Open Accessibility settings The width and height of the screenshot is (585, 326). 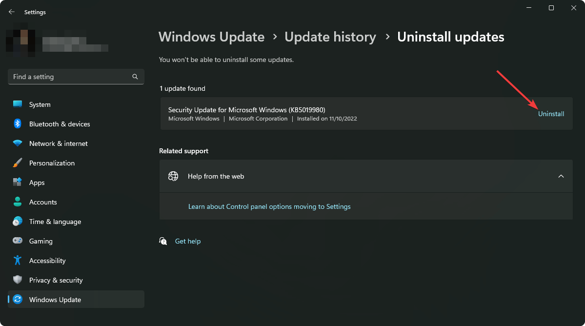click(76, 260)
